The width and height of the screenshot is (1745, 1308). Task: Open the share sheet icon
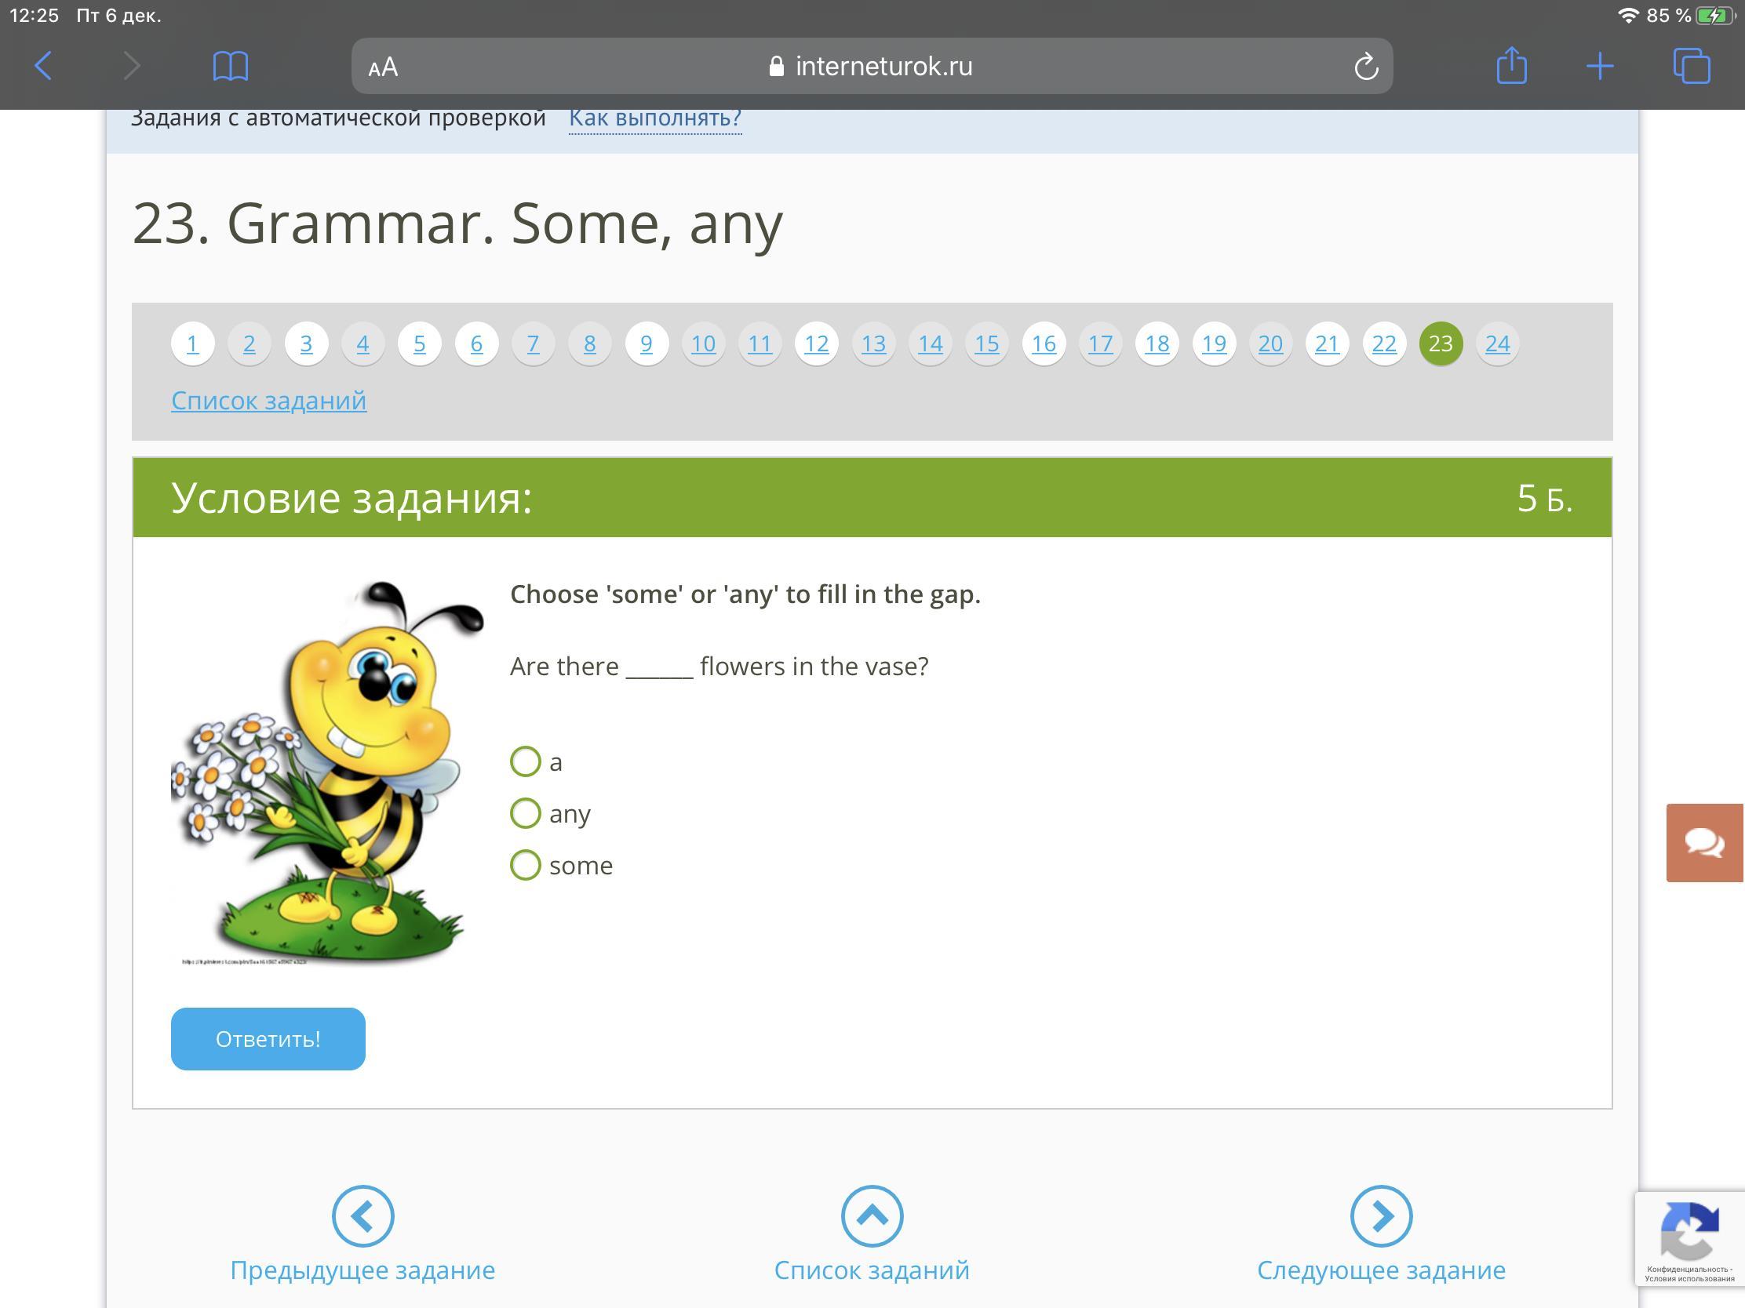point(1511,64)
